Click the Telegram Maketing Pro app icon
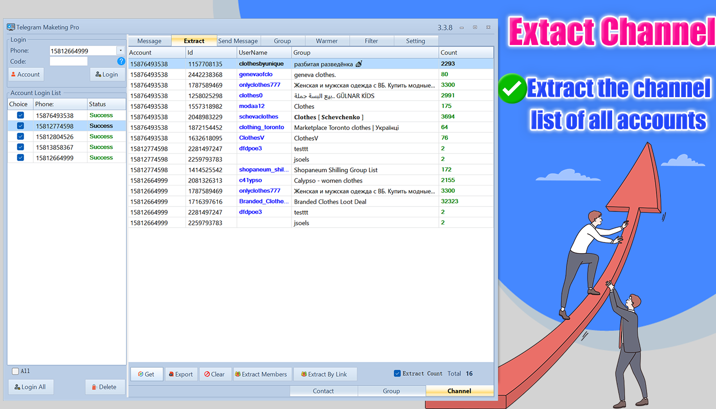This screenshot has height=409, width=716. [x=11, y=27]
